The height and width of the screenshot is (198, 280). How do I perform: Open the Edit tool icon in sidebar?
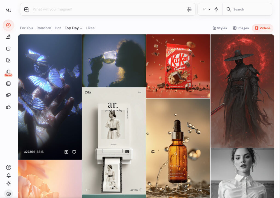[8, 48]
